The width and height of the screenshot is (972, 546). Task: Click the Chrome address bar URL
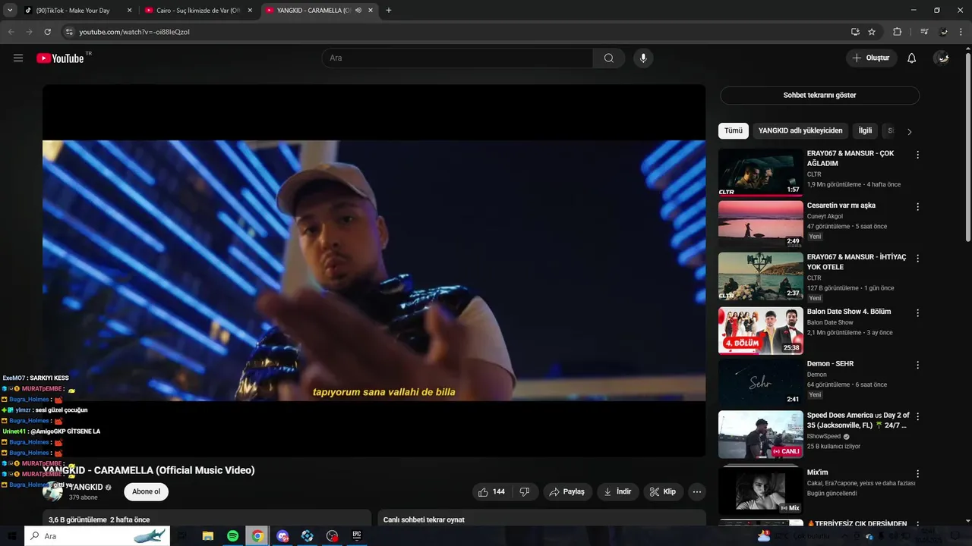tap(134, 32)
